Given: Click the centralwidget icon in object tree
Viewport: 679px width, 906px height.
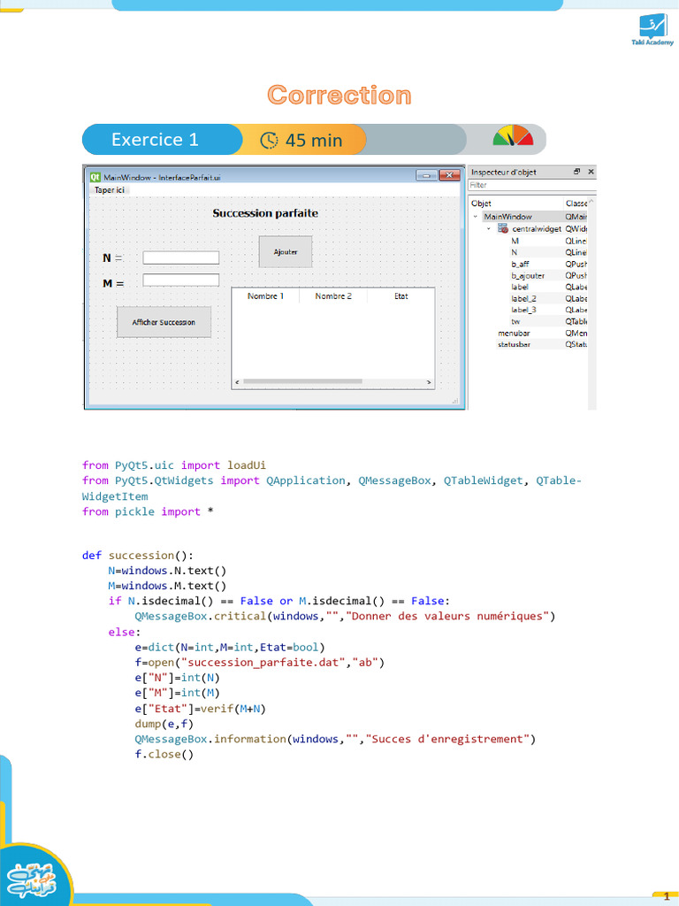Looking at the screenshot, I should coord(504,228).
